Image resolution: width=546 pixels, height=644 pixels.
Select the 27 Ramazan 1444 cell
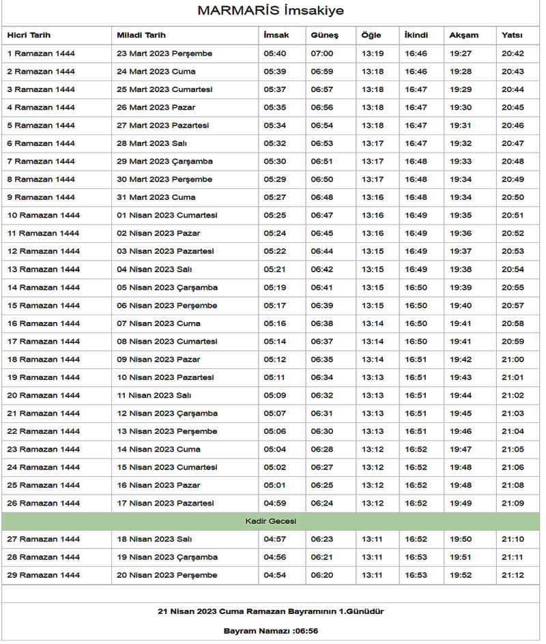(x=44, y=539)
